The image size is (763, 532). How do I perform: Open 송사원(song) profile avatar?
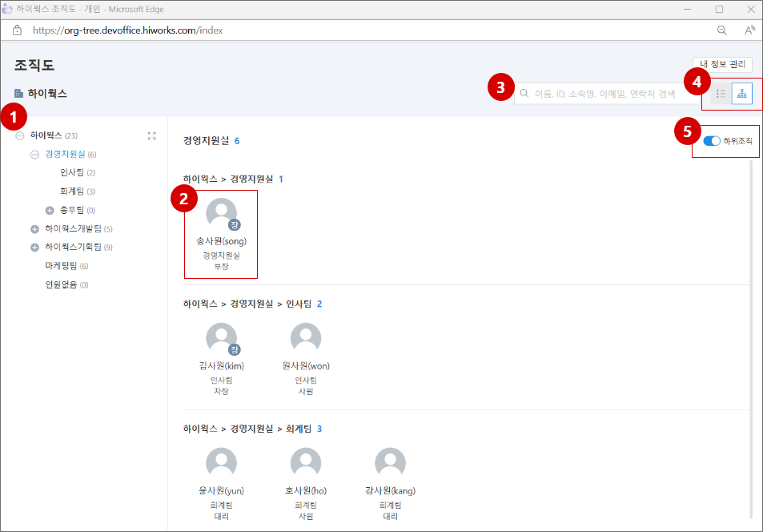pos(222,215)
